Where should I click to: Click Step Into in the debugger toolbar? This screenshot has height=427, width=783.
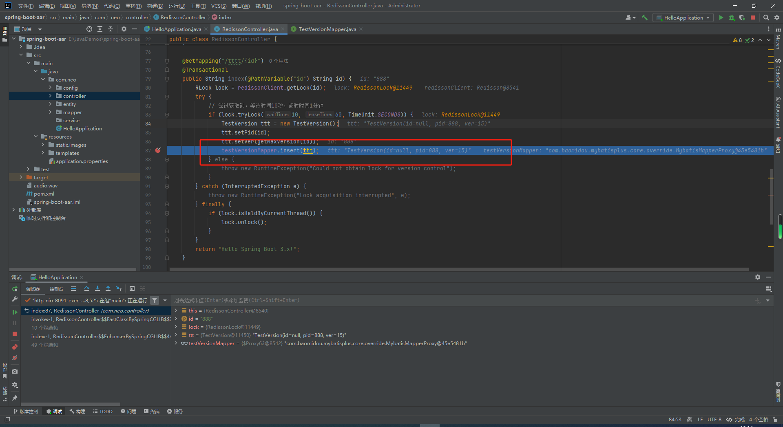click(97, 288)
